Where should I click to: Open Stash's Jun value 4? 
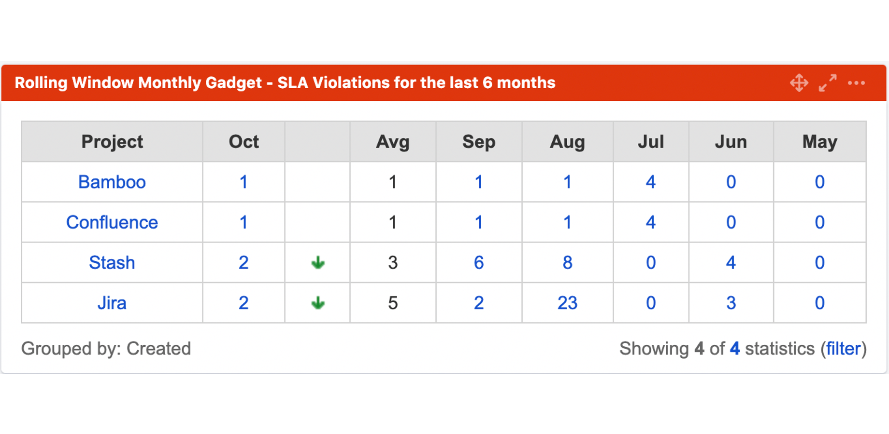pyautogui.click(x=731, y=263)
